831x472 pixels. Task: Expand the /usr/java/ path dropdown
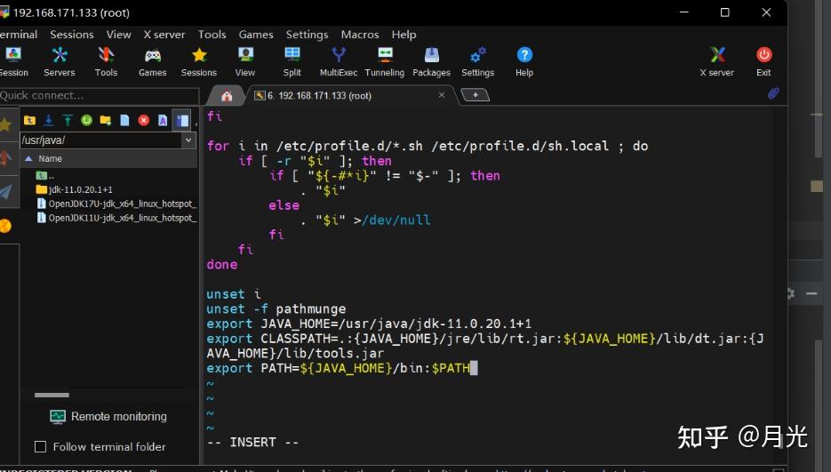pos(188,140)
